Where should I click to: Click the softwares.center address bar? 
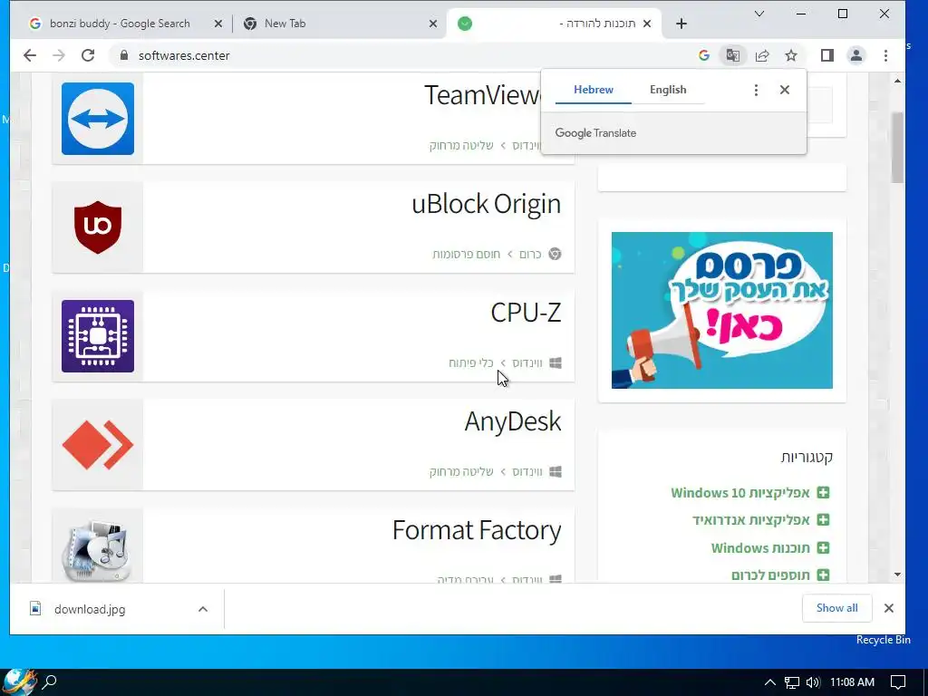[x=402, y=55]
